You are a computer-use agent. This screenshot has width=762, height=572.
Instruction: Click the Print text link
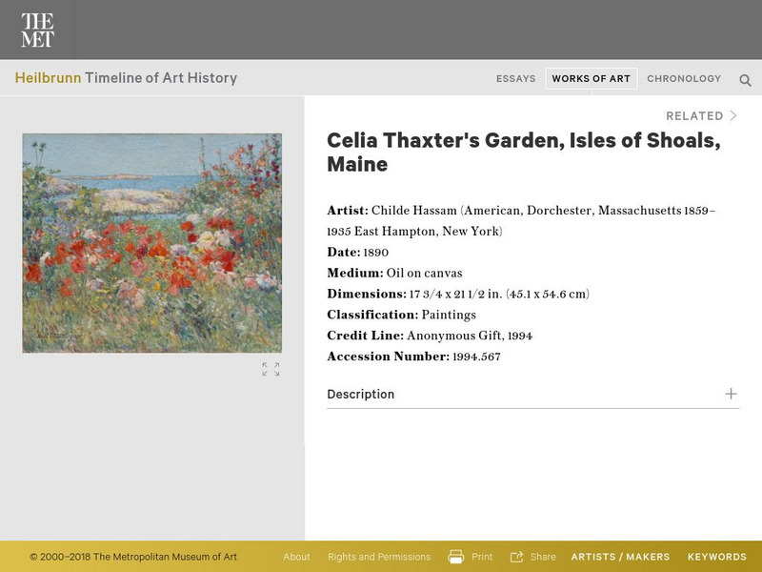click(482, 557)
